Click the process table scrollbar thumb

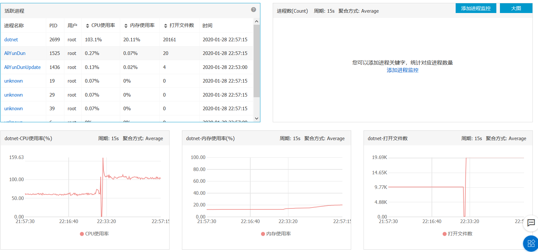click(x=256, y=61)
